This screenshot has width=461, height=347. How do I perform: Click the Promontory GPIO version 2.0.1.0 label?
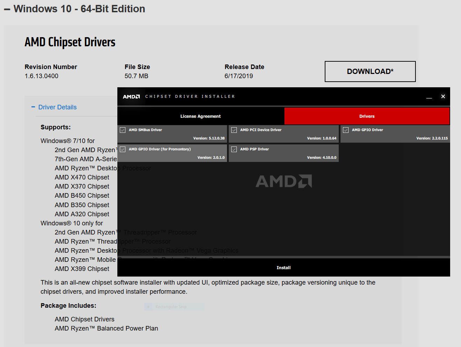click(x=211, y=158)
